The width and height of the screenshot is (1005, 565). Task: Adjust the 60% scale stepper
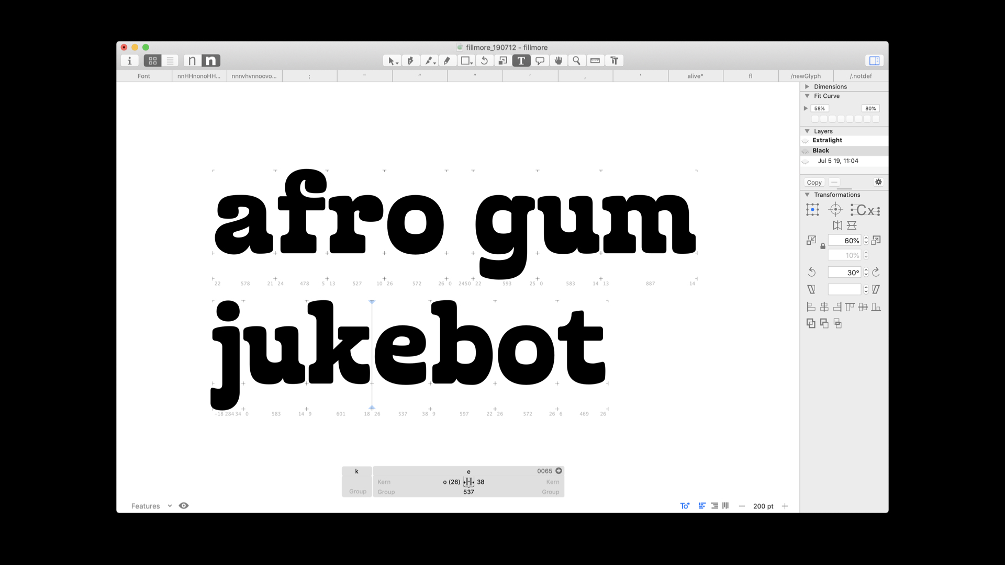point(866,241)
